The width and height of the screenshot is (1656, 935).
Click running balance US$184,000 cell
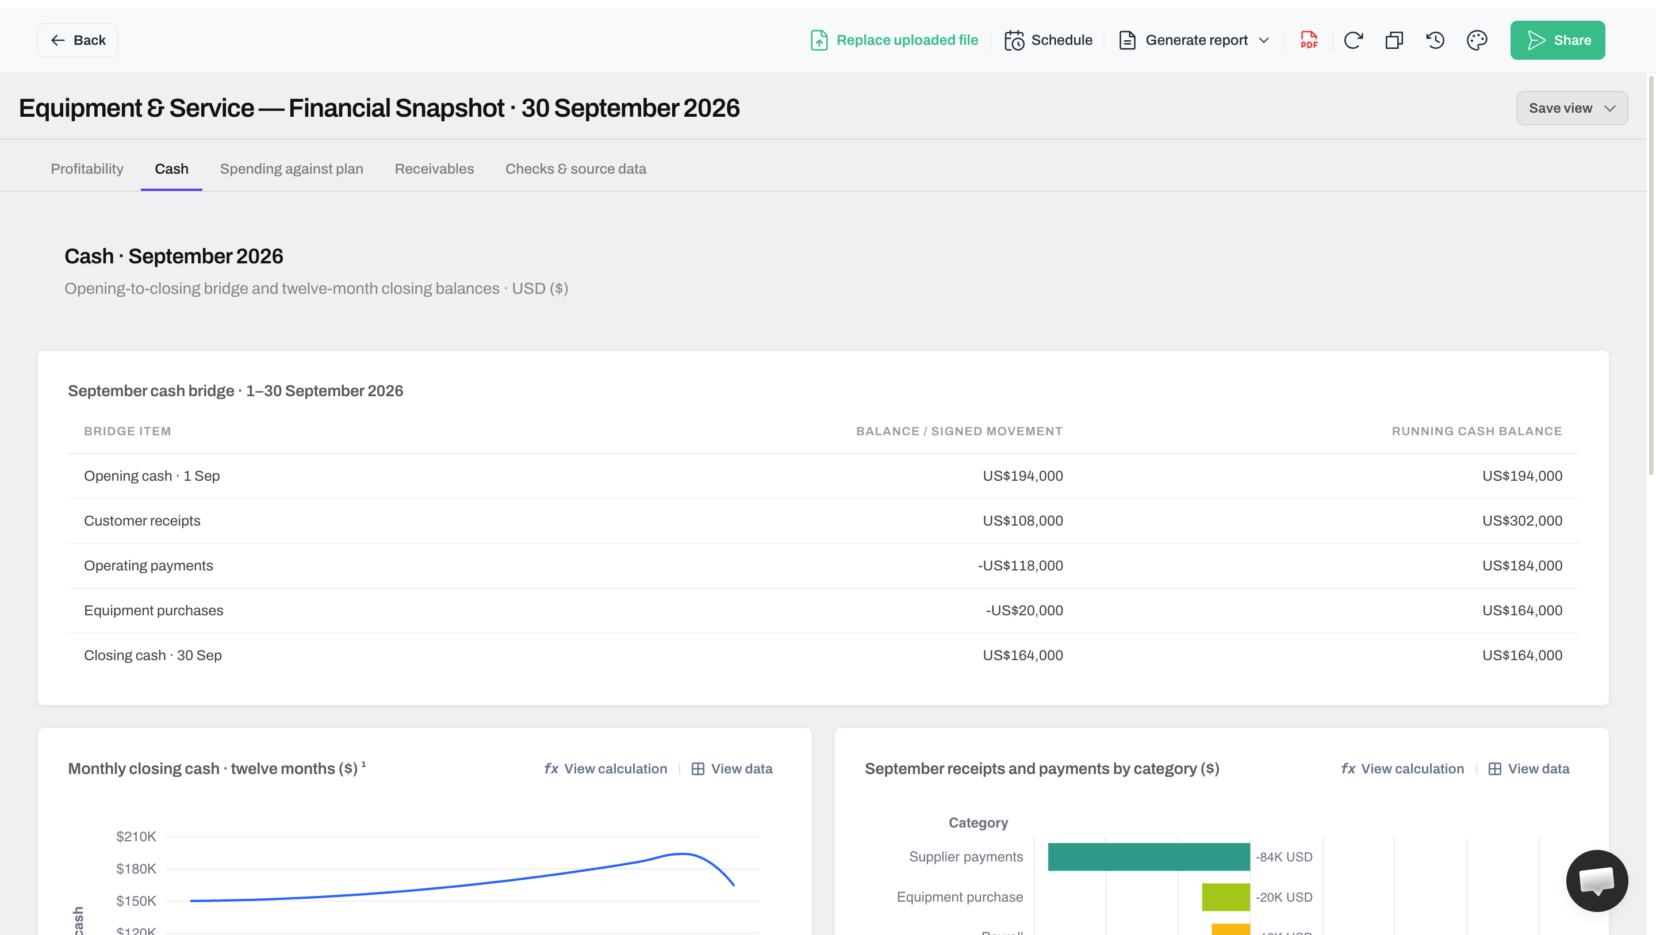(x=1521, y=566)
